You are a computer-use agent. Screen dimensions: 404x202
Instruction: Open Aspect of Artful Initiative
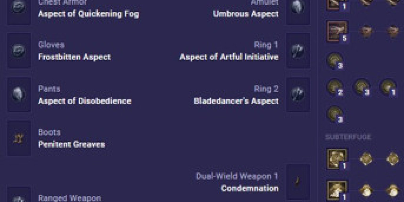click(x=229, y=57)
